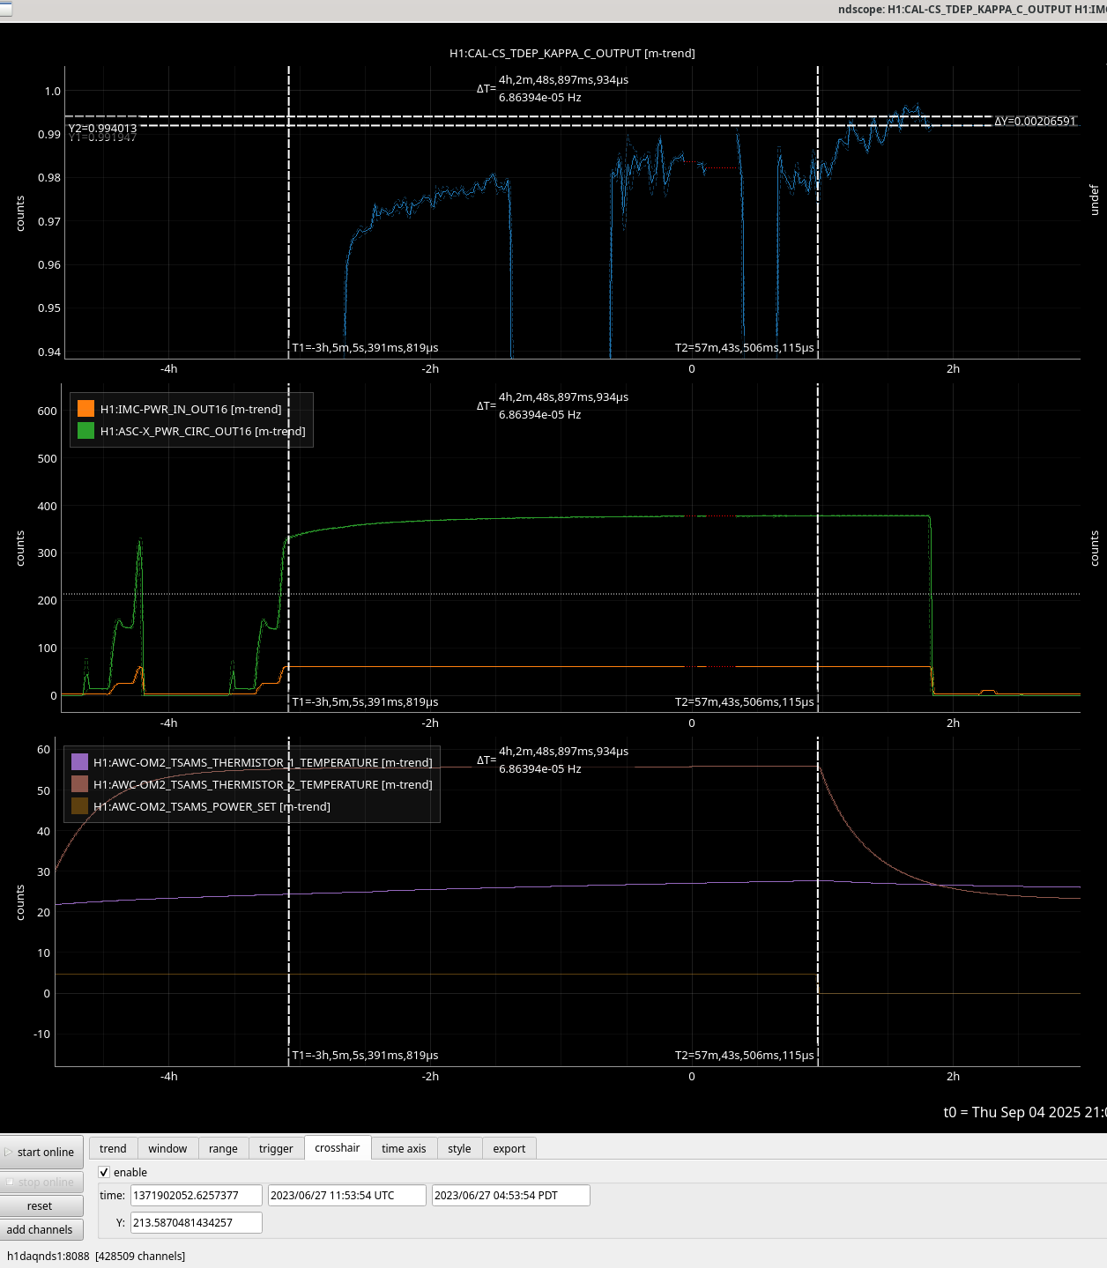The height and width of the screenshot is (1268, 1107).
Task: Click the add channels button
Action: 41,1229
